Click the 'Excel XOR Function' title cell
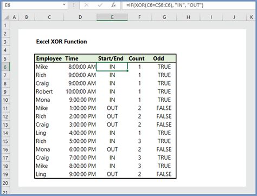Image resolution: width=257 pixels, height=196 pixels. [x=61, y=42]
